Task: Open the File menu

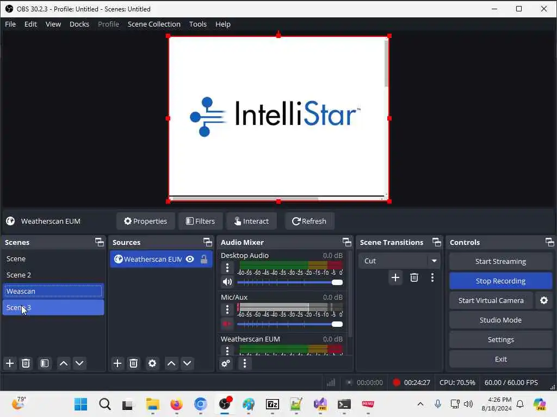Action: coord(10,24)
